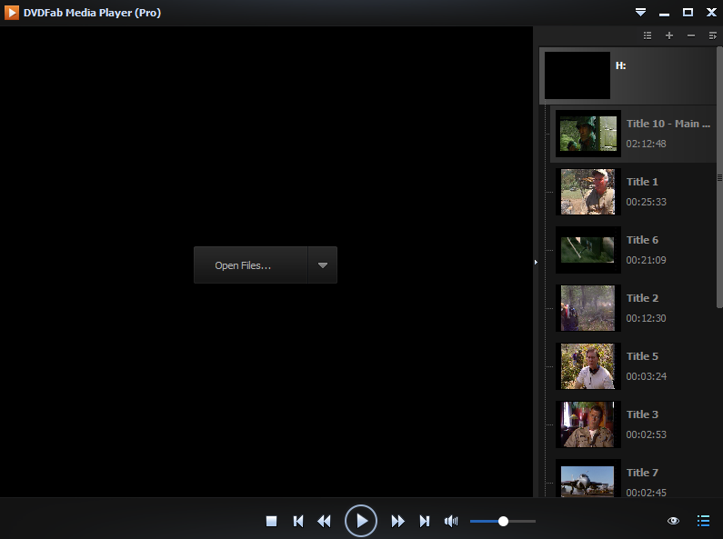Click the fast forward icon
Screen dimensions: 723x539
pyautogui.click(x=397, y=521)
